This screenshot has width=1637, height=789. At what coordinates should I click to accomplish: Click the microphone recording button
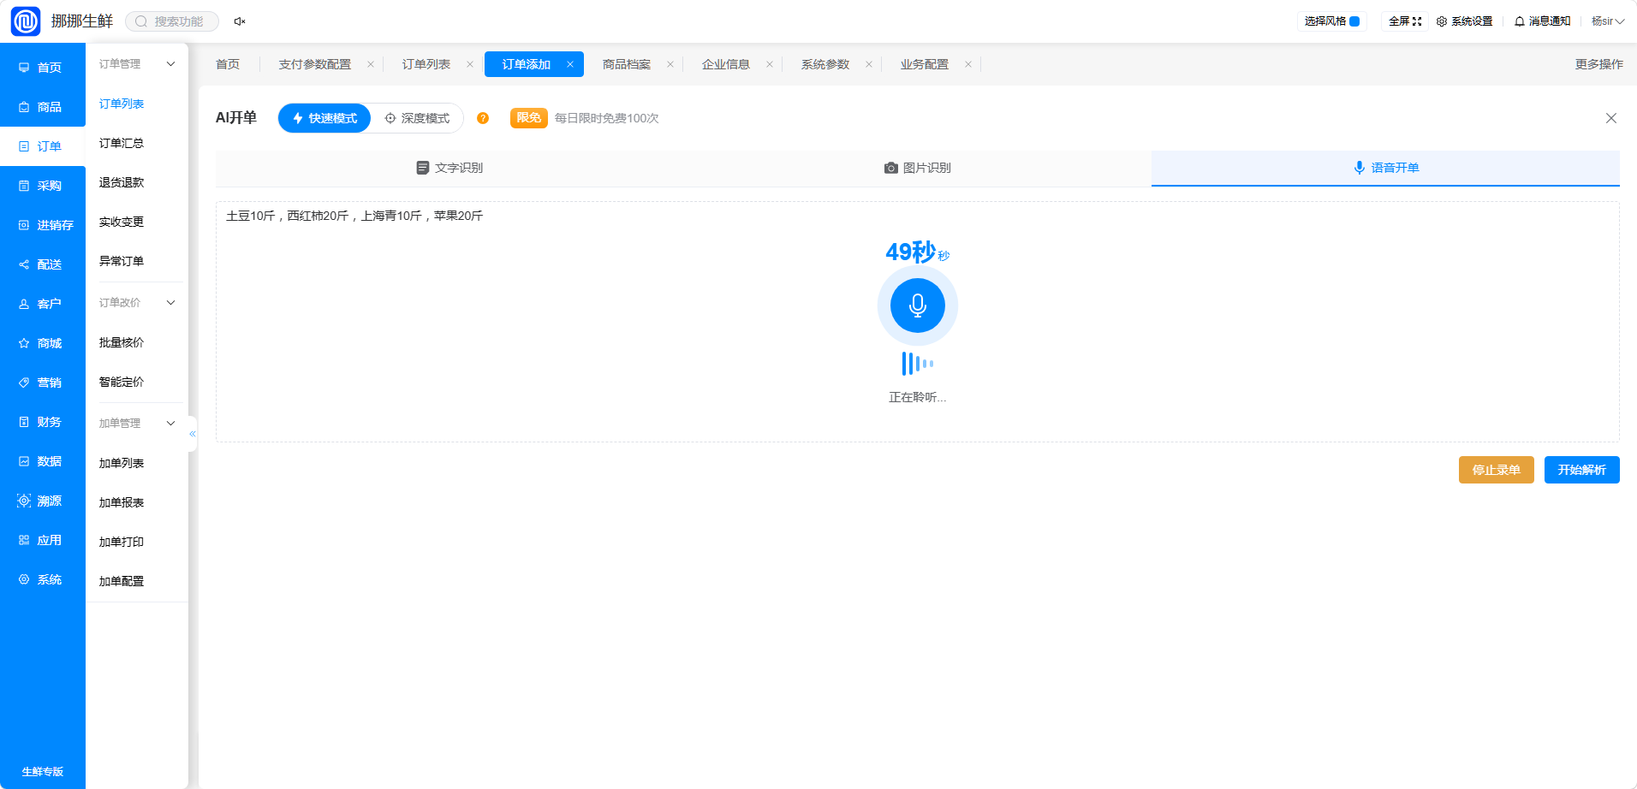pyautogui.click(x=917, y=306)
